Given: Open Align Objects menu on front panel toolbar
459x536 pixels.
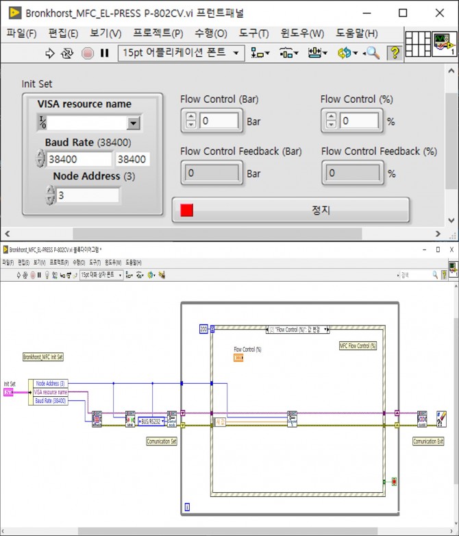Looking at the screenshot, I should 260,53.
